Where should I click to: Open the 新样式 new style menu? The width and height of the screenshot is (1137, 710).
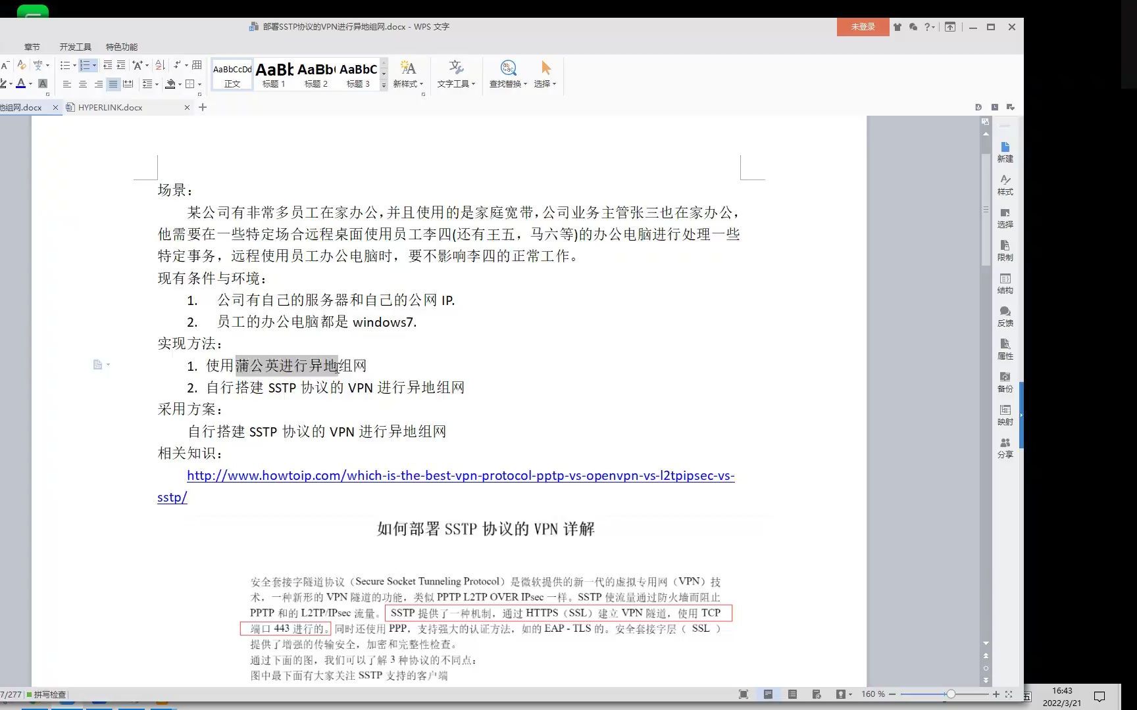click(x=408, y=74)
